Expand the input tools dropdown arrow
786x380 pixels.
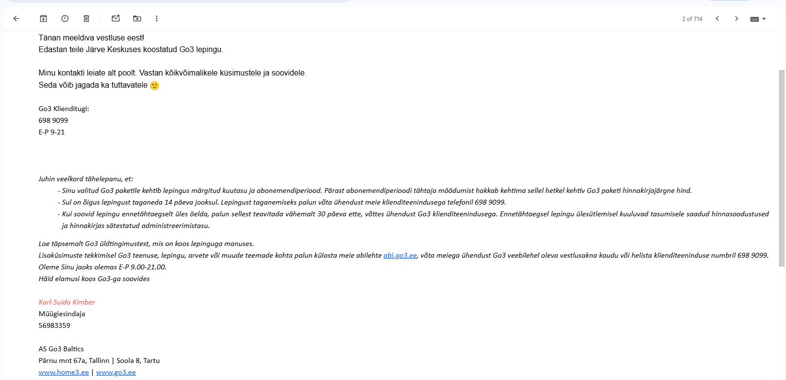pos(764,19)
